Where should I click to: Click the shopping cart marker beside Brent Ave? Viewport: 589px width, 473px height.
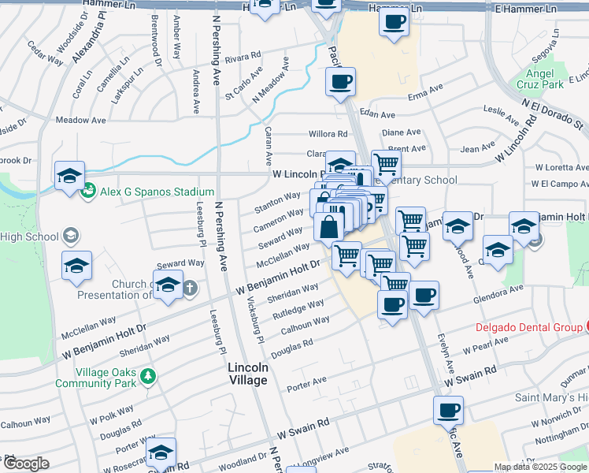point(386,165)
